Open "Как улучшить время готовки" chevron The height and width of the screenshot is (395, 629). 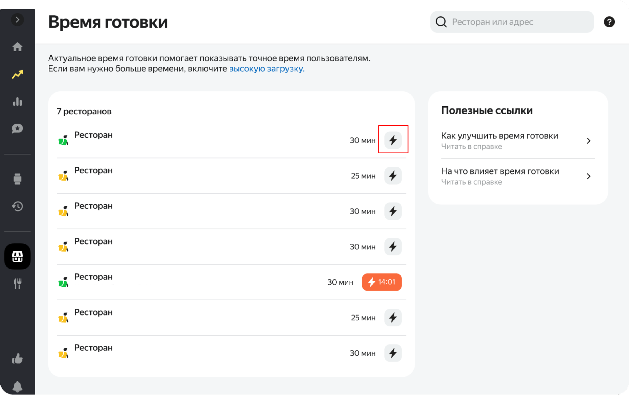pyautogui.click(x=588, y=141)
